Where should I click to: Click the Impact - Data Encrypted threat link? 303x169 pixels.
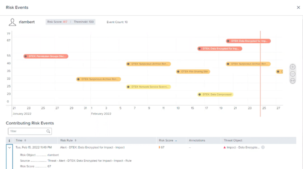pyautogui.click(x=243, y=147)
